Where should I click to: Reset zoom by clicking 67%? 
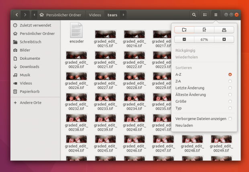204,39
